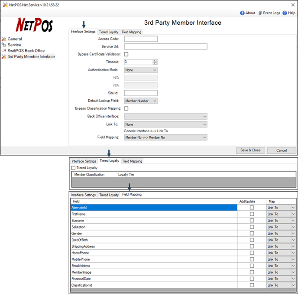Click the Member Classification column header
298x294 pixels.
[94, 174]
